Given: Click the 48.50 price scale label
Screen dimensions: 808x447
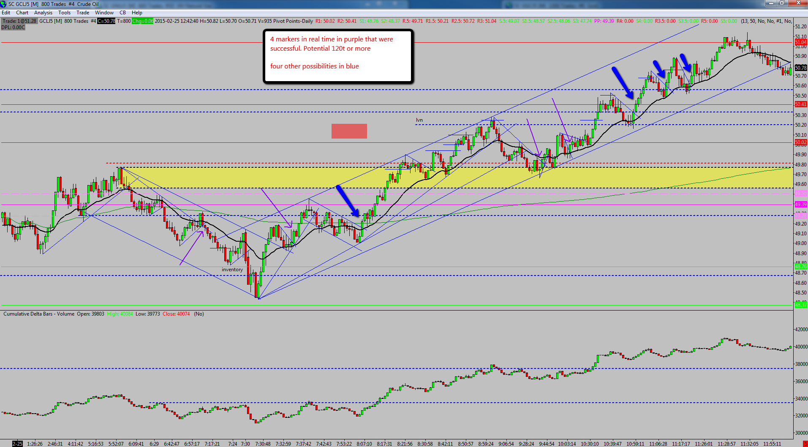Looking at the screenshot, I should pos(801,293).
